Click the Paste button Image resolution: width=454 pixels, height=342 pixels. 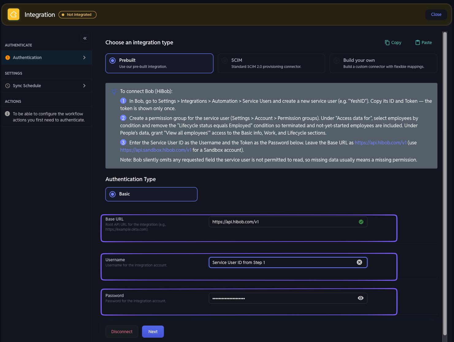[x=423, y=43]
